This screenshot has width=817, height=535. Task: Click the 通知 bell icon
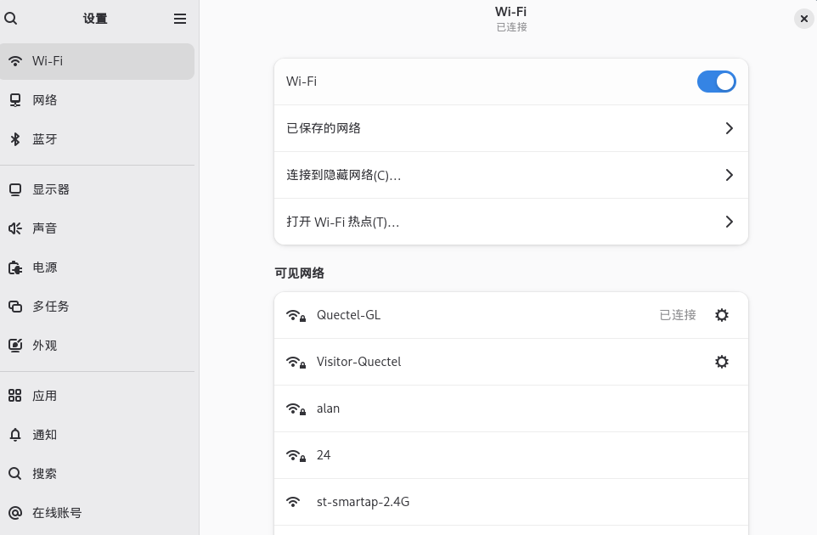(14, 435)
